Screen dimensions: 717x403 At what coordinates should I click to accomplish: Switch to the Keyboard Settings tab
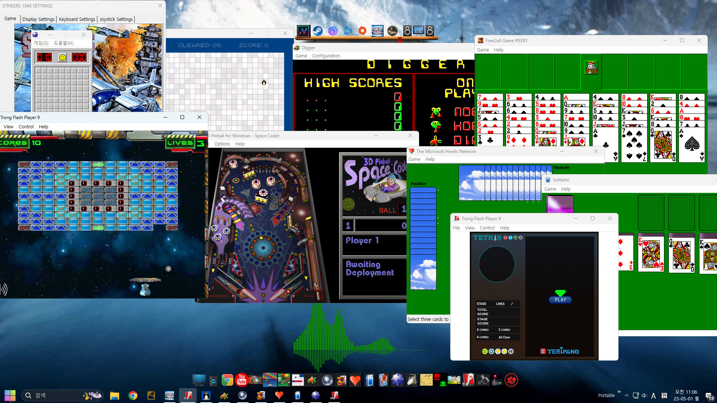pos(77,19)
